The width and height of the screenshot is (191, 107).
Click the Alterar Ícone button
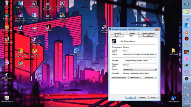point(135,78)
